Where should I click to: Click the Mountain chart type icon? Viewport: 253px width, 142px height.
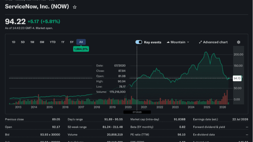pyautogui.click(x=168, y=42)
